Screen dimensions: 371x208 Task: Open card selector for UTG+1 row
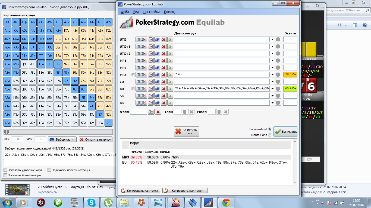(x=151, y=47)
